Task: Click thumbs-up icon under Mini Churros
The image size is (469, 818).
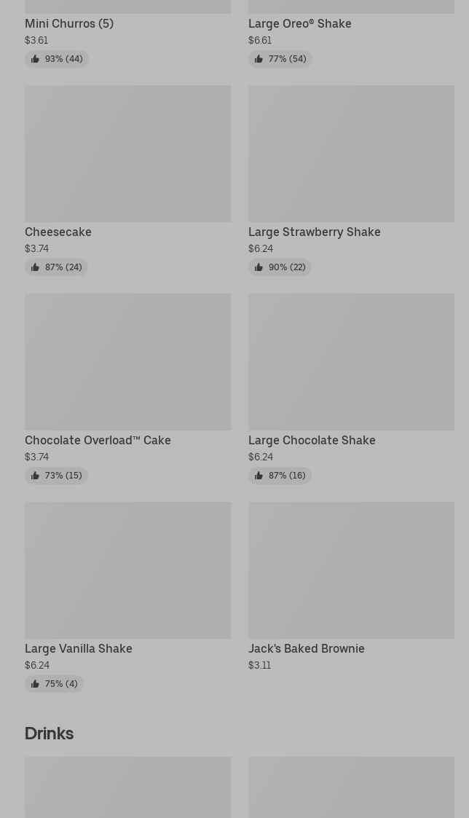Action: point(35,59)
